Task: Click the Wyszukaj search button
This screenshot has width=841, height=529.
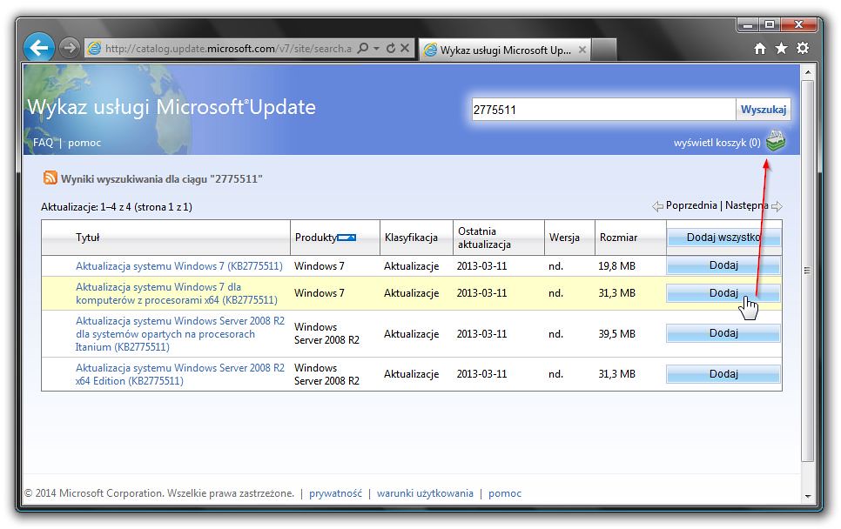Action: click(763, 110)
